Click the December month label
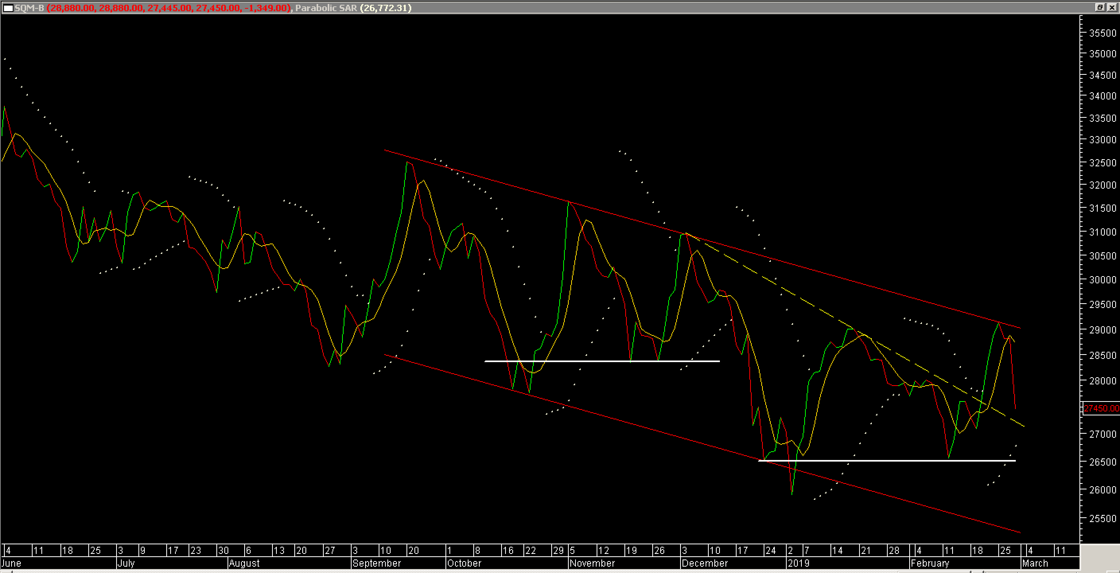1120x573 pixels. tap(704, 563)
